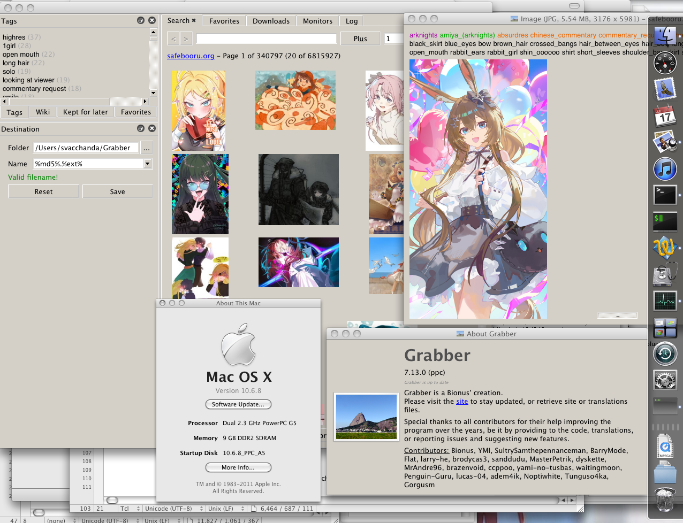Open the Terminal icon with white prompt
The width and height of the screenshot is (683, 523).
[x=665, y=195]
